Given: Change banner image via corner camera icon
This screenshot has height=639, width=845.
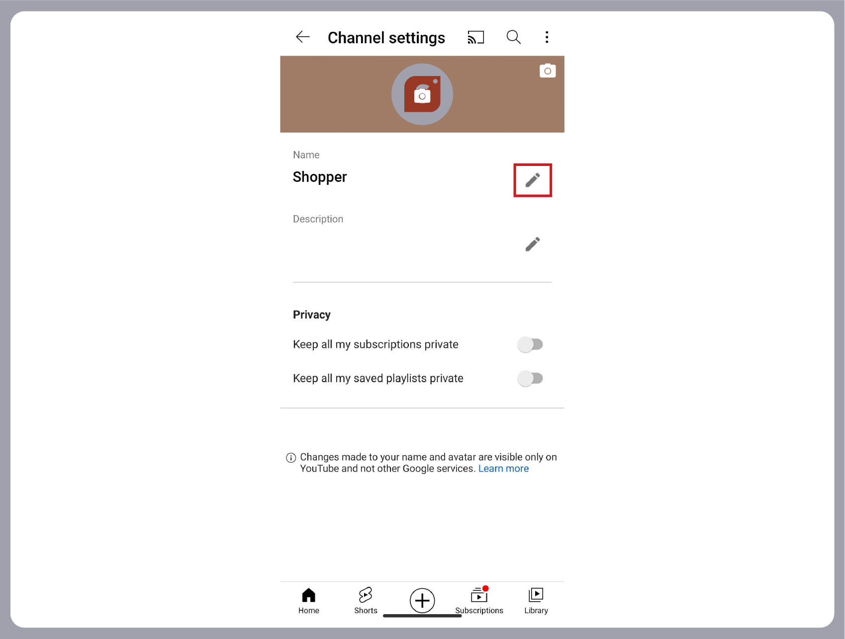Looking at the screenshot, I should 548,71.
